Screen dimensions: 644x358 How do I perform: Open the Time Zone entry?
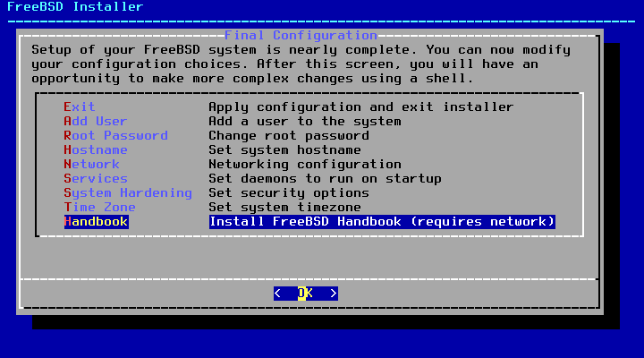click(x=100, y=207)
